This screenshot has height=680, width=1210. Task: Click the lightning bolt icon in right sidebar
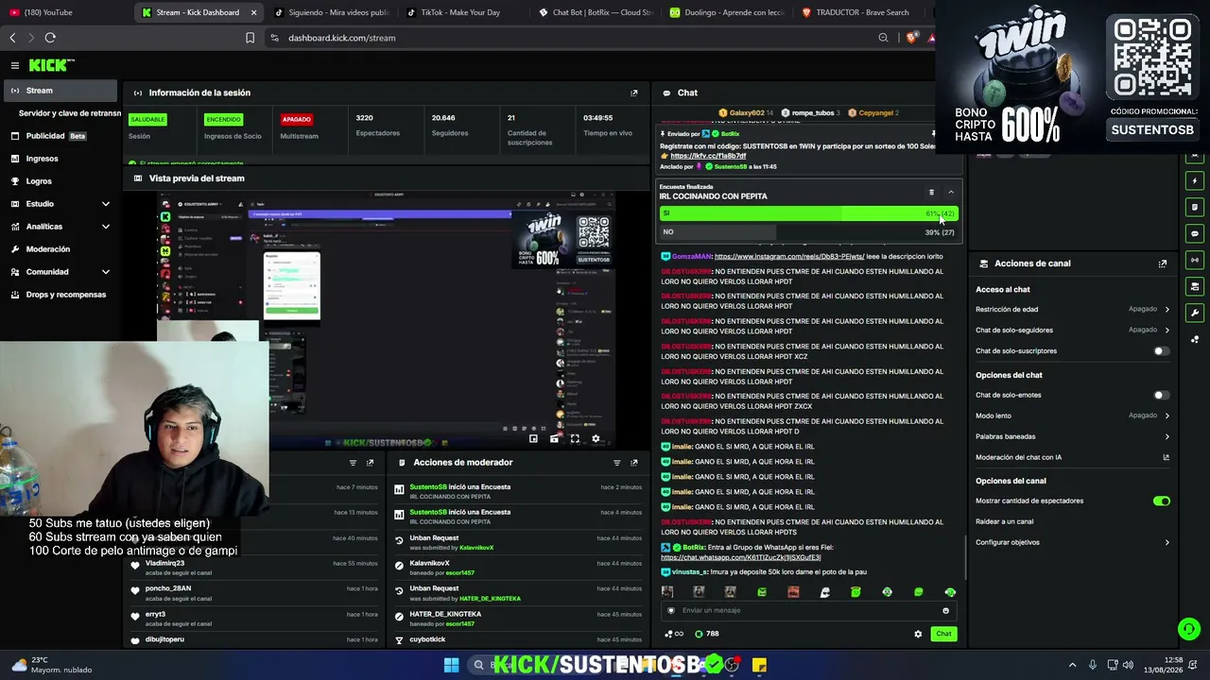1195,180
